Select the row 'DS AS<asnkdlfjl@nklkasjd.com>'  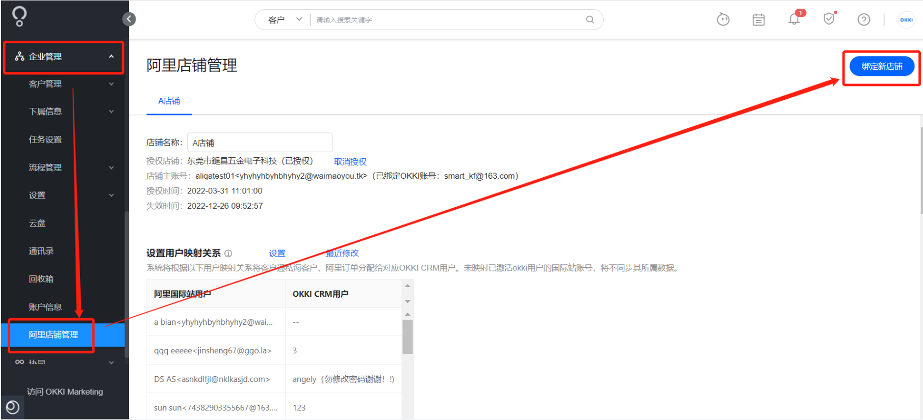(274, 379)
